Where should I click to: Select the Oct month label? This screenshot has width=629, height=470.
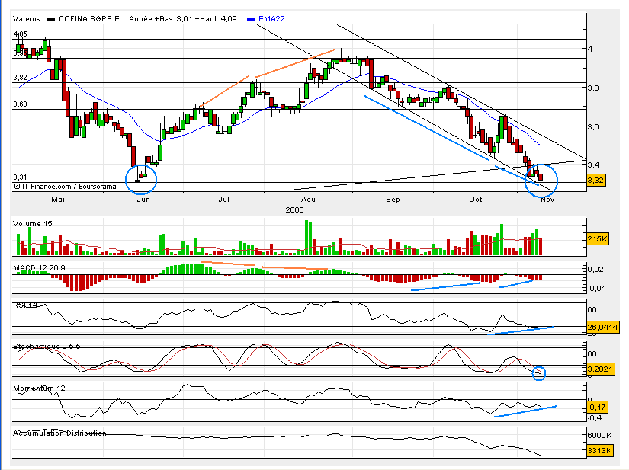click(x=476, y=199)
